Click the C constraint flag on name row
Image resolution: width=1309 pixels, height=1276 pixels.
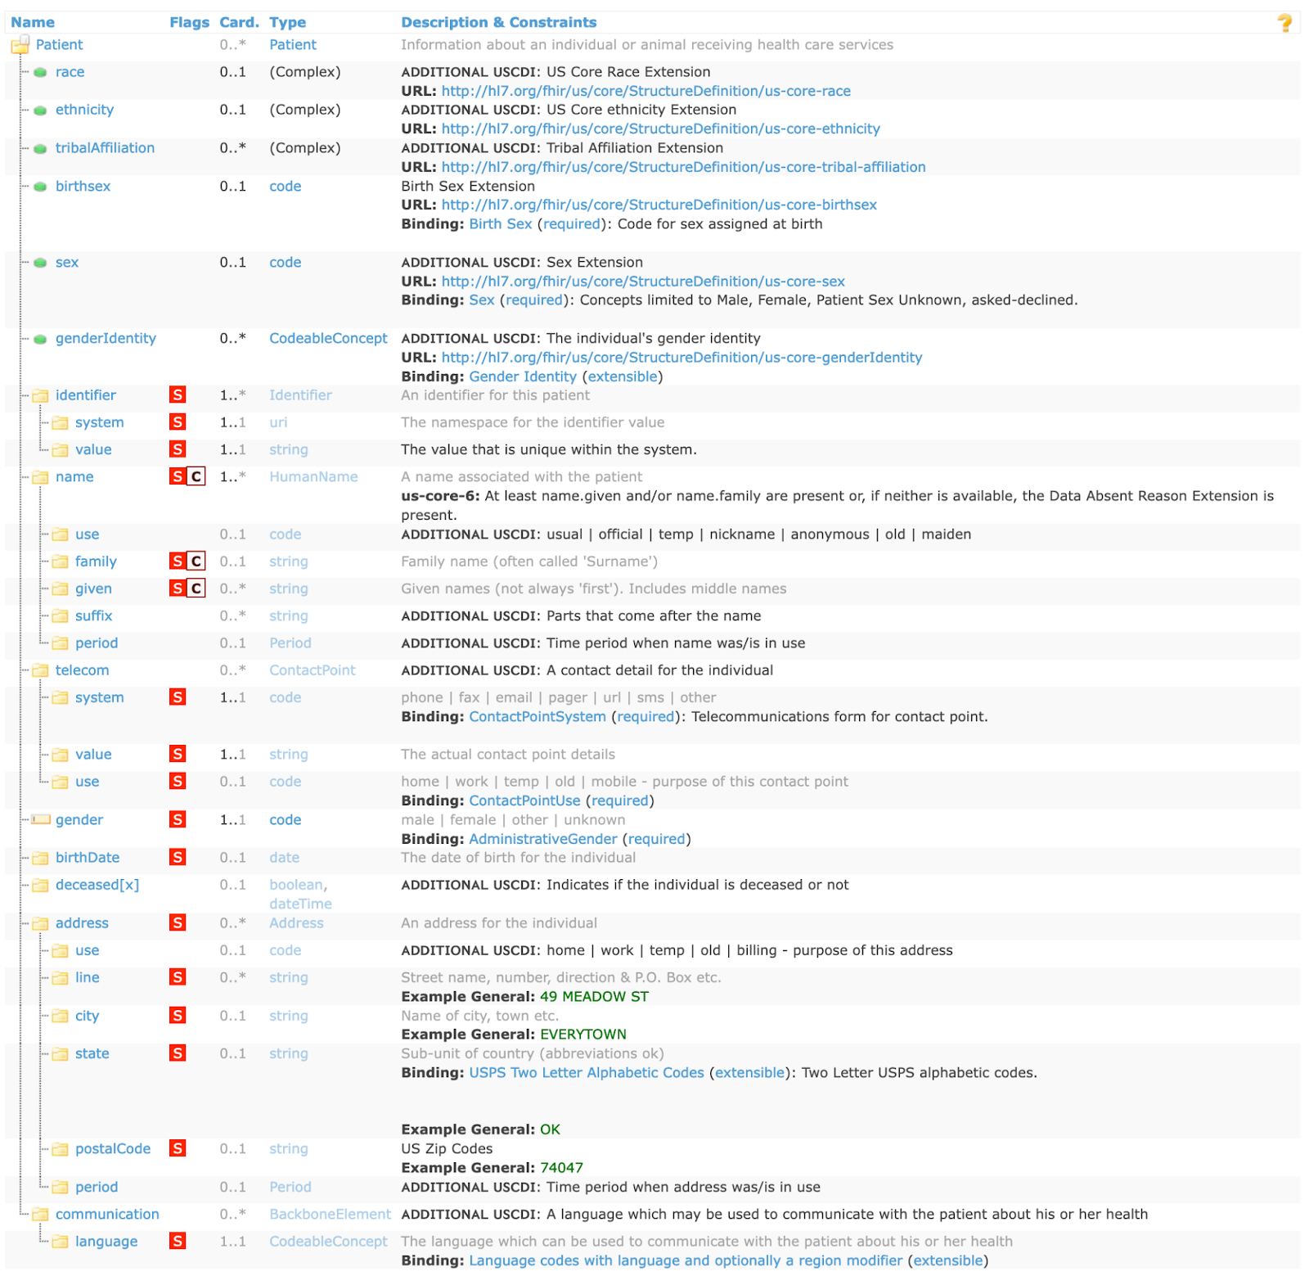point(196,476)
